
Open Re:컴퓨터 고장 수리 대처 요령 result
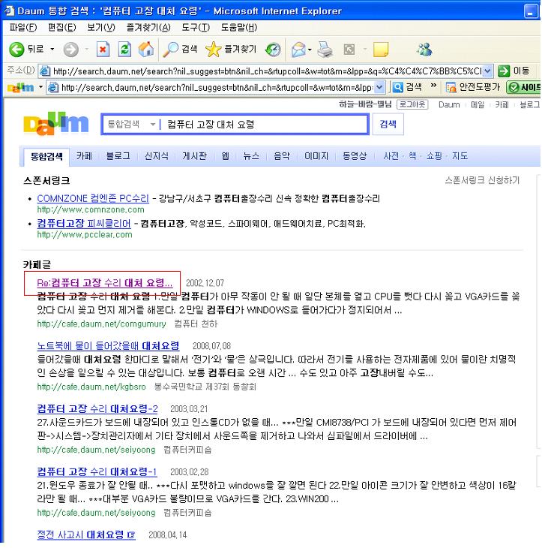tap(105, 283)
